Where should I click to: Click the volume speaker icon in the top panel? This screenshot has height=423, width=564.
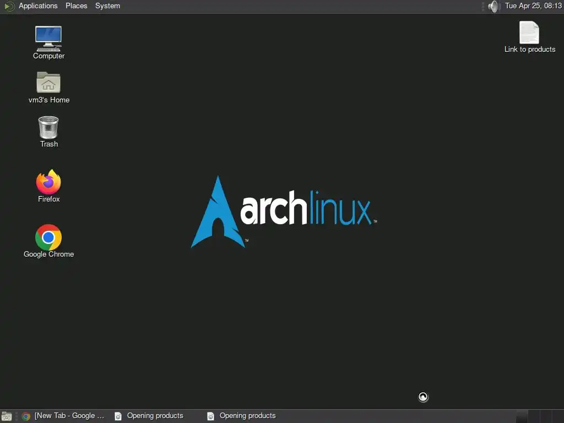[494, 6]
